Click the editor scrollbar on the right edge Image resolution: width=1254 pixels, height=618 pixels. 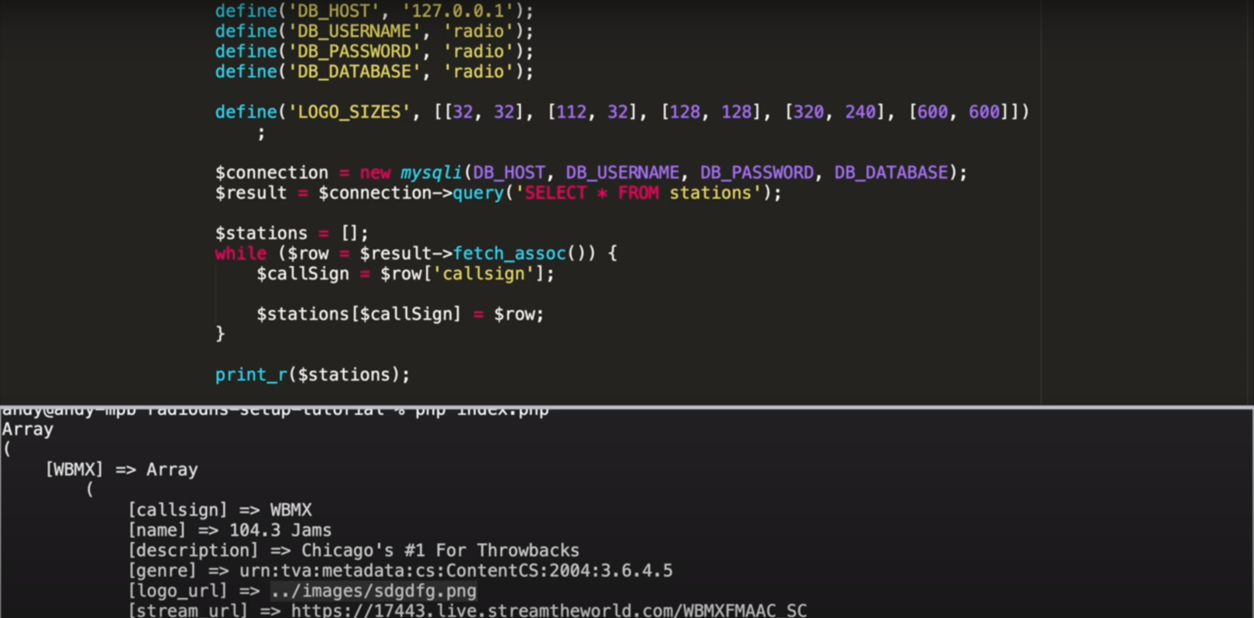click(x=1247, y=184)
